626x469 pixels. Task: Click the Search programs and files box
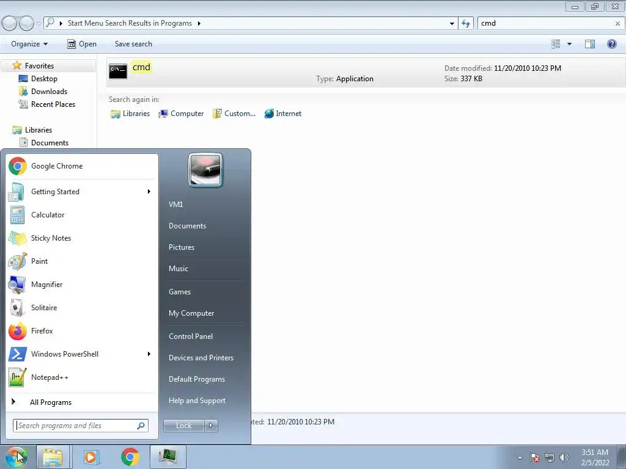pyautogui.click(x=76, y=426)
